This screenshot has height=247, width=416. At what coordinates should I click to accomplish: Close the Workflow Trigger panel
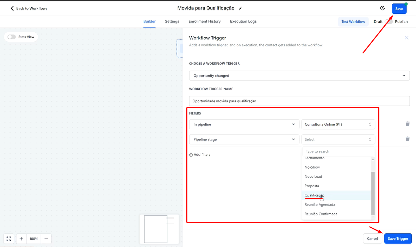(x=406, y=38)
